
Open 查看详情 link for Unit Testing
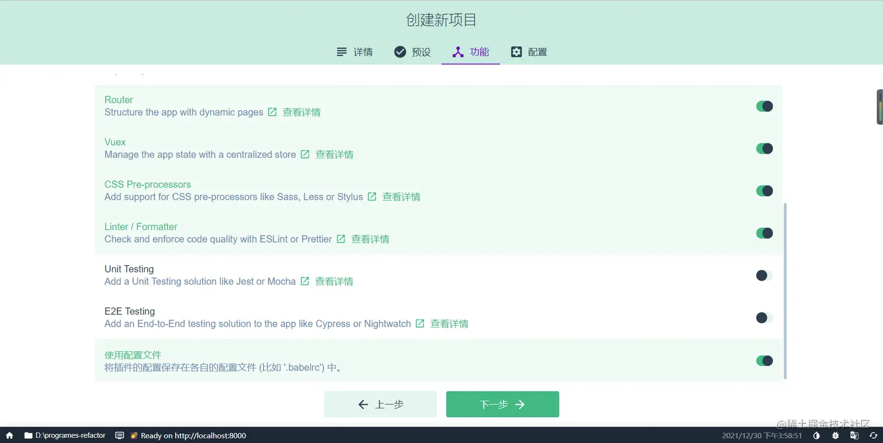click(334, 281)
